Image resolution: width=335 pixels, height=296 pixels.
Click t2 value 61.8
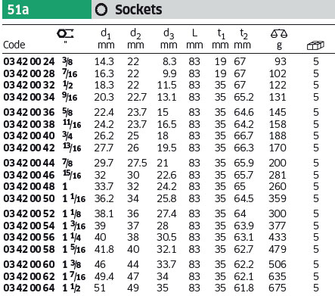pos(243,288)
